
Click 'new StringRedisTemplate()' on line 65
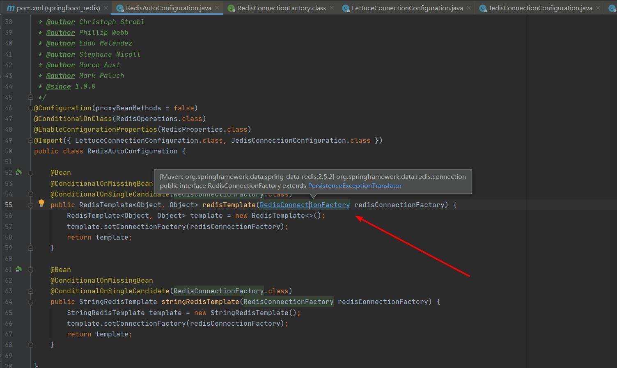245,313
